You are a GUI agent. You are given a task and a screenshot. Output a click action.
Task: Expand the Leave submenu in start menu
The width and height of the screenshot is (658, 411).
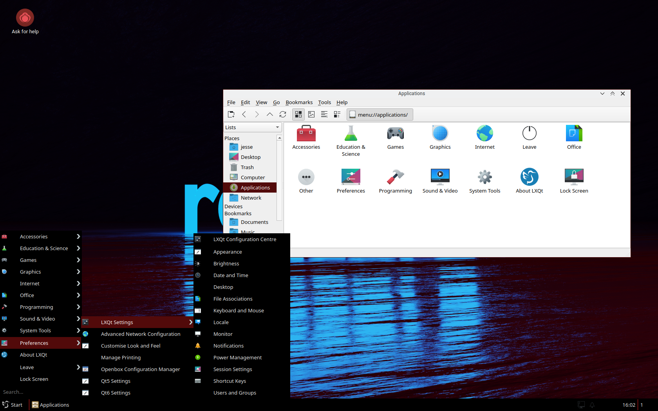tap(41, 367)
